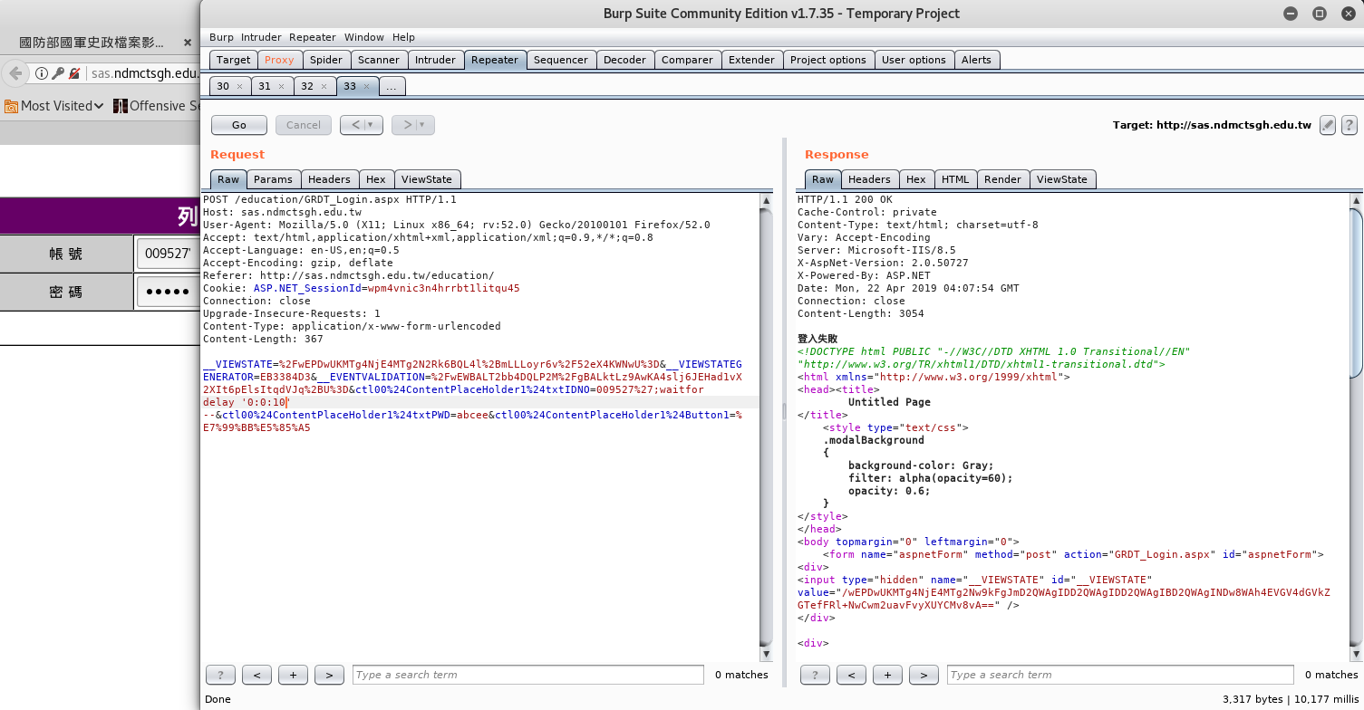Viewport: 1364px width, 710px height.
Task: Switch to the Scanner tab
Action: click(x=379, y=60)
